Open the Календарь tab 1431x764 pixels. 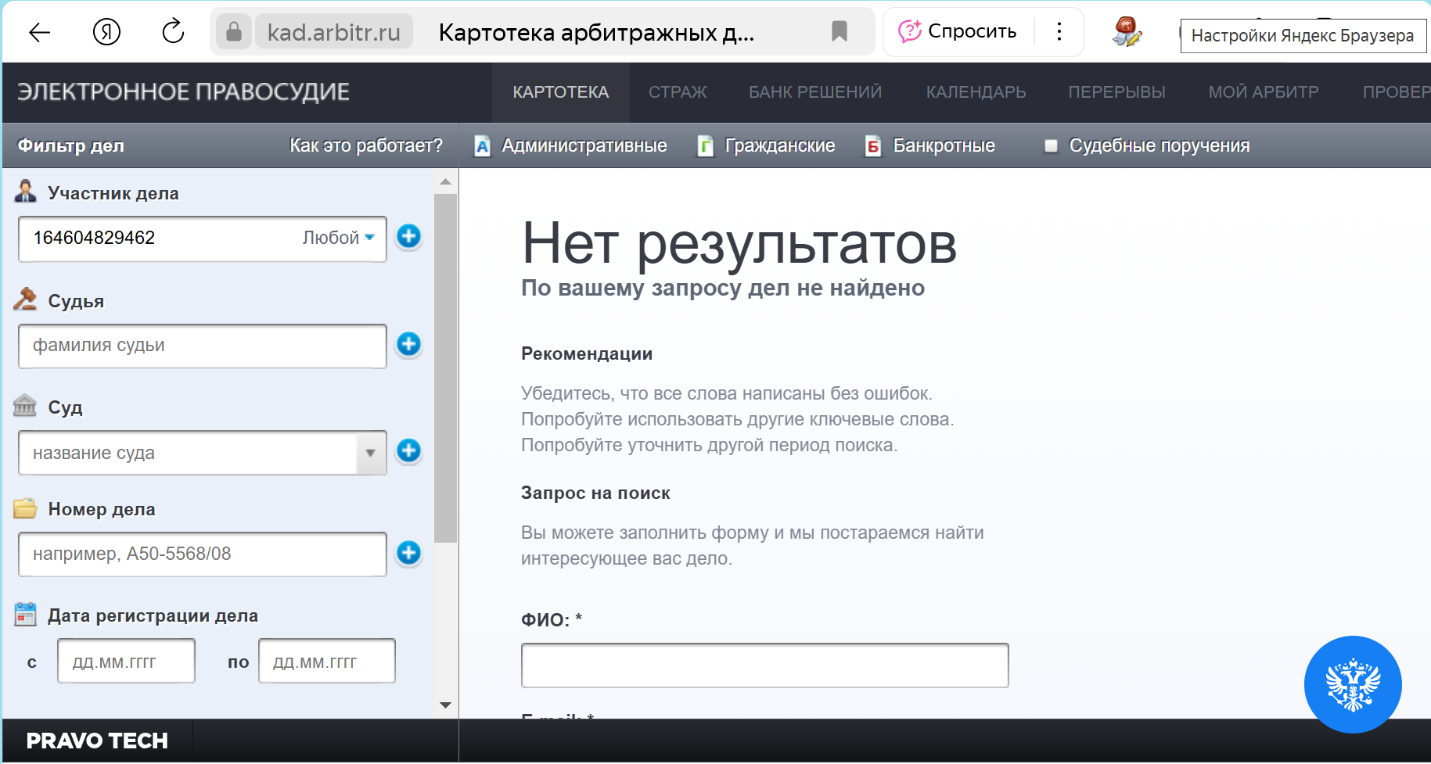point(976,92)
